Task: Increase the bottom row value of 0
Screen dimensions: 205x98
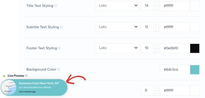Action: 156,88
